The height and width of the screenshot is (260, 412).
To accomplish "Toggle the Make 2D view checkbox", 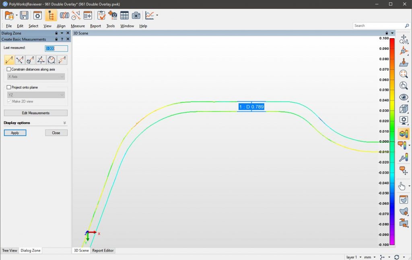I will 10,101.
